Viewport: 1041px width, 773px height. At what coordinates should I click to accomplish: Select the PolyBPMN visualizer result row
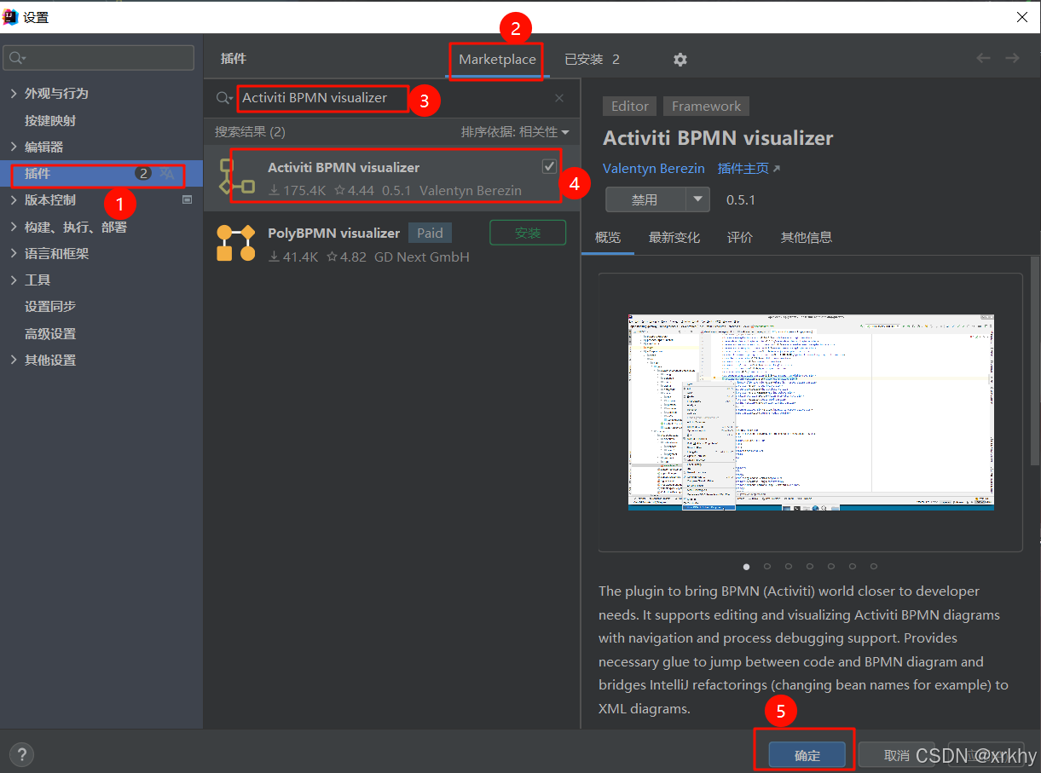pos(392,244)
